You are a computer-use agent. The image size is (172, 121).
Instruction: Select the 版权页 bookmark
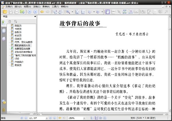(18, 32)
